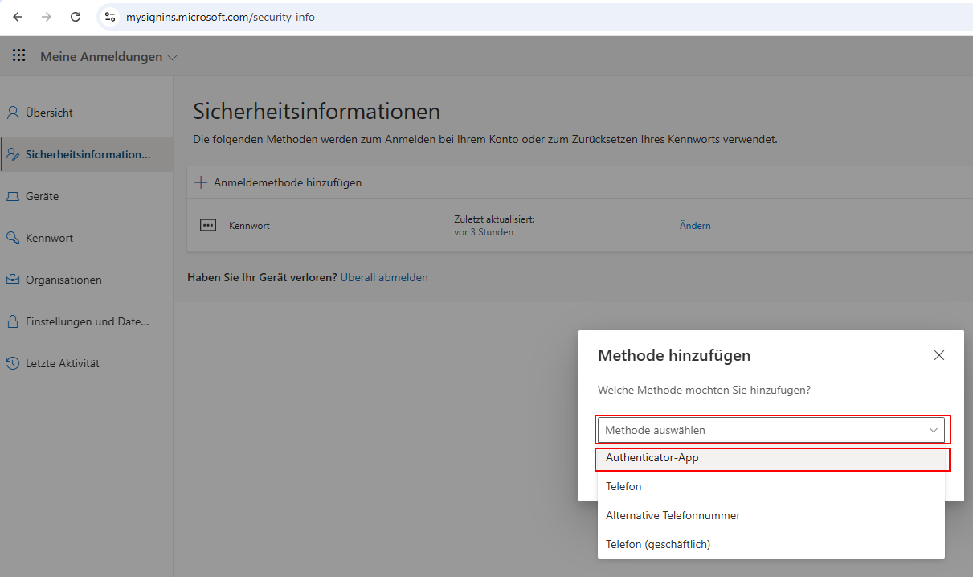This screenshot has width=973, height=577.
Task: Open Letzte Aktivität in the sidebar
Action: tap(87, 363)
